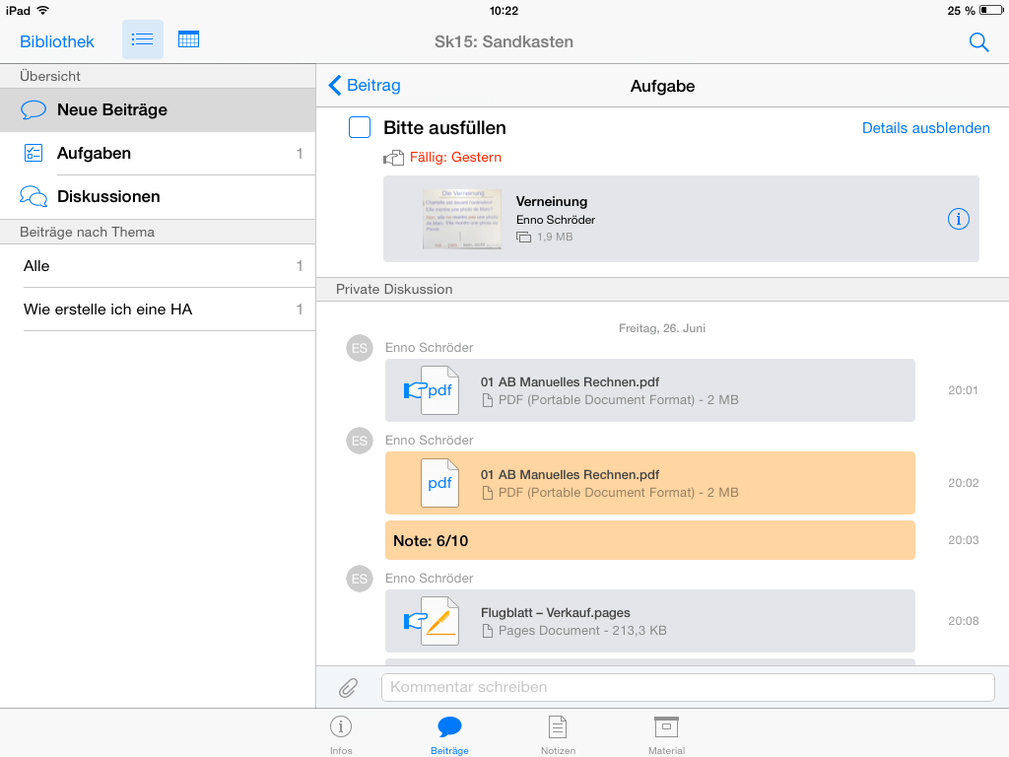This screenshot has width=1009, height=757.
Task: Open the Material tab
Action: (666, 734)
